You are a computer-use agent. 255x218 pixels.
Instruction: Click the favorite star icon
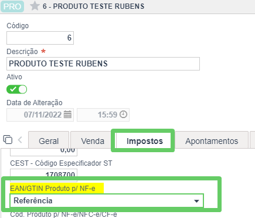click(35, 6)
